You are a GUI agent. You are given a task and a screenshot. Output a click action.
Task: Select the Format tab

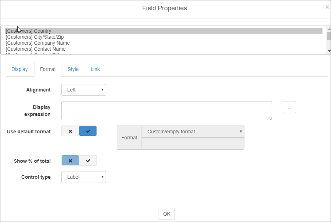click(48, 69)
